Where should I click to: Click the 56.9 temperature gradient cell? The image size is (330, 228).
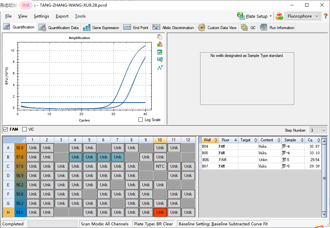click(x=20, y=175)
